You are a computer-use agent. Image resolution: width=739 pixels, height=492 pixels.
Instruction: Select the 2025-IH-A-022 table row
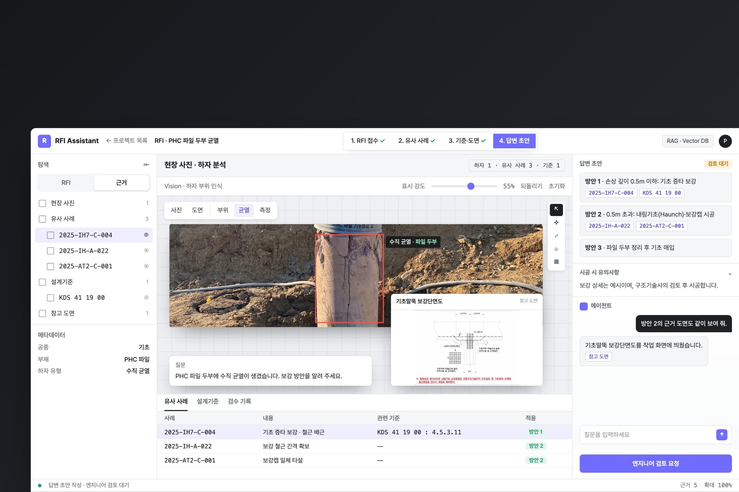click(x=364, y=446)
